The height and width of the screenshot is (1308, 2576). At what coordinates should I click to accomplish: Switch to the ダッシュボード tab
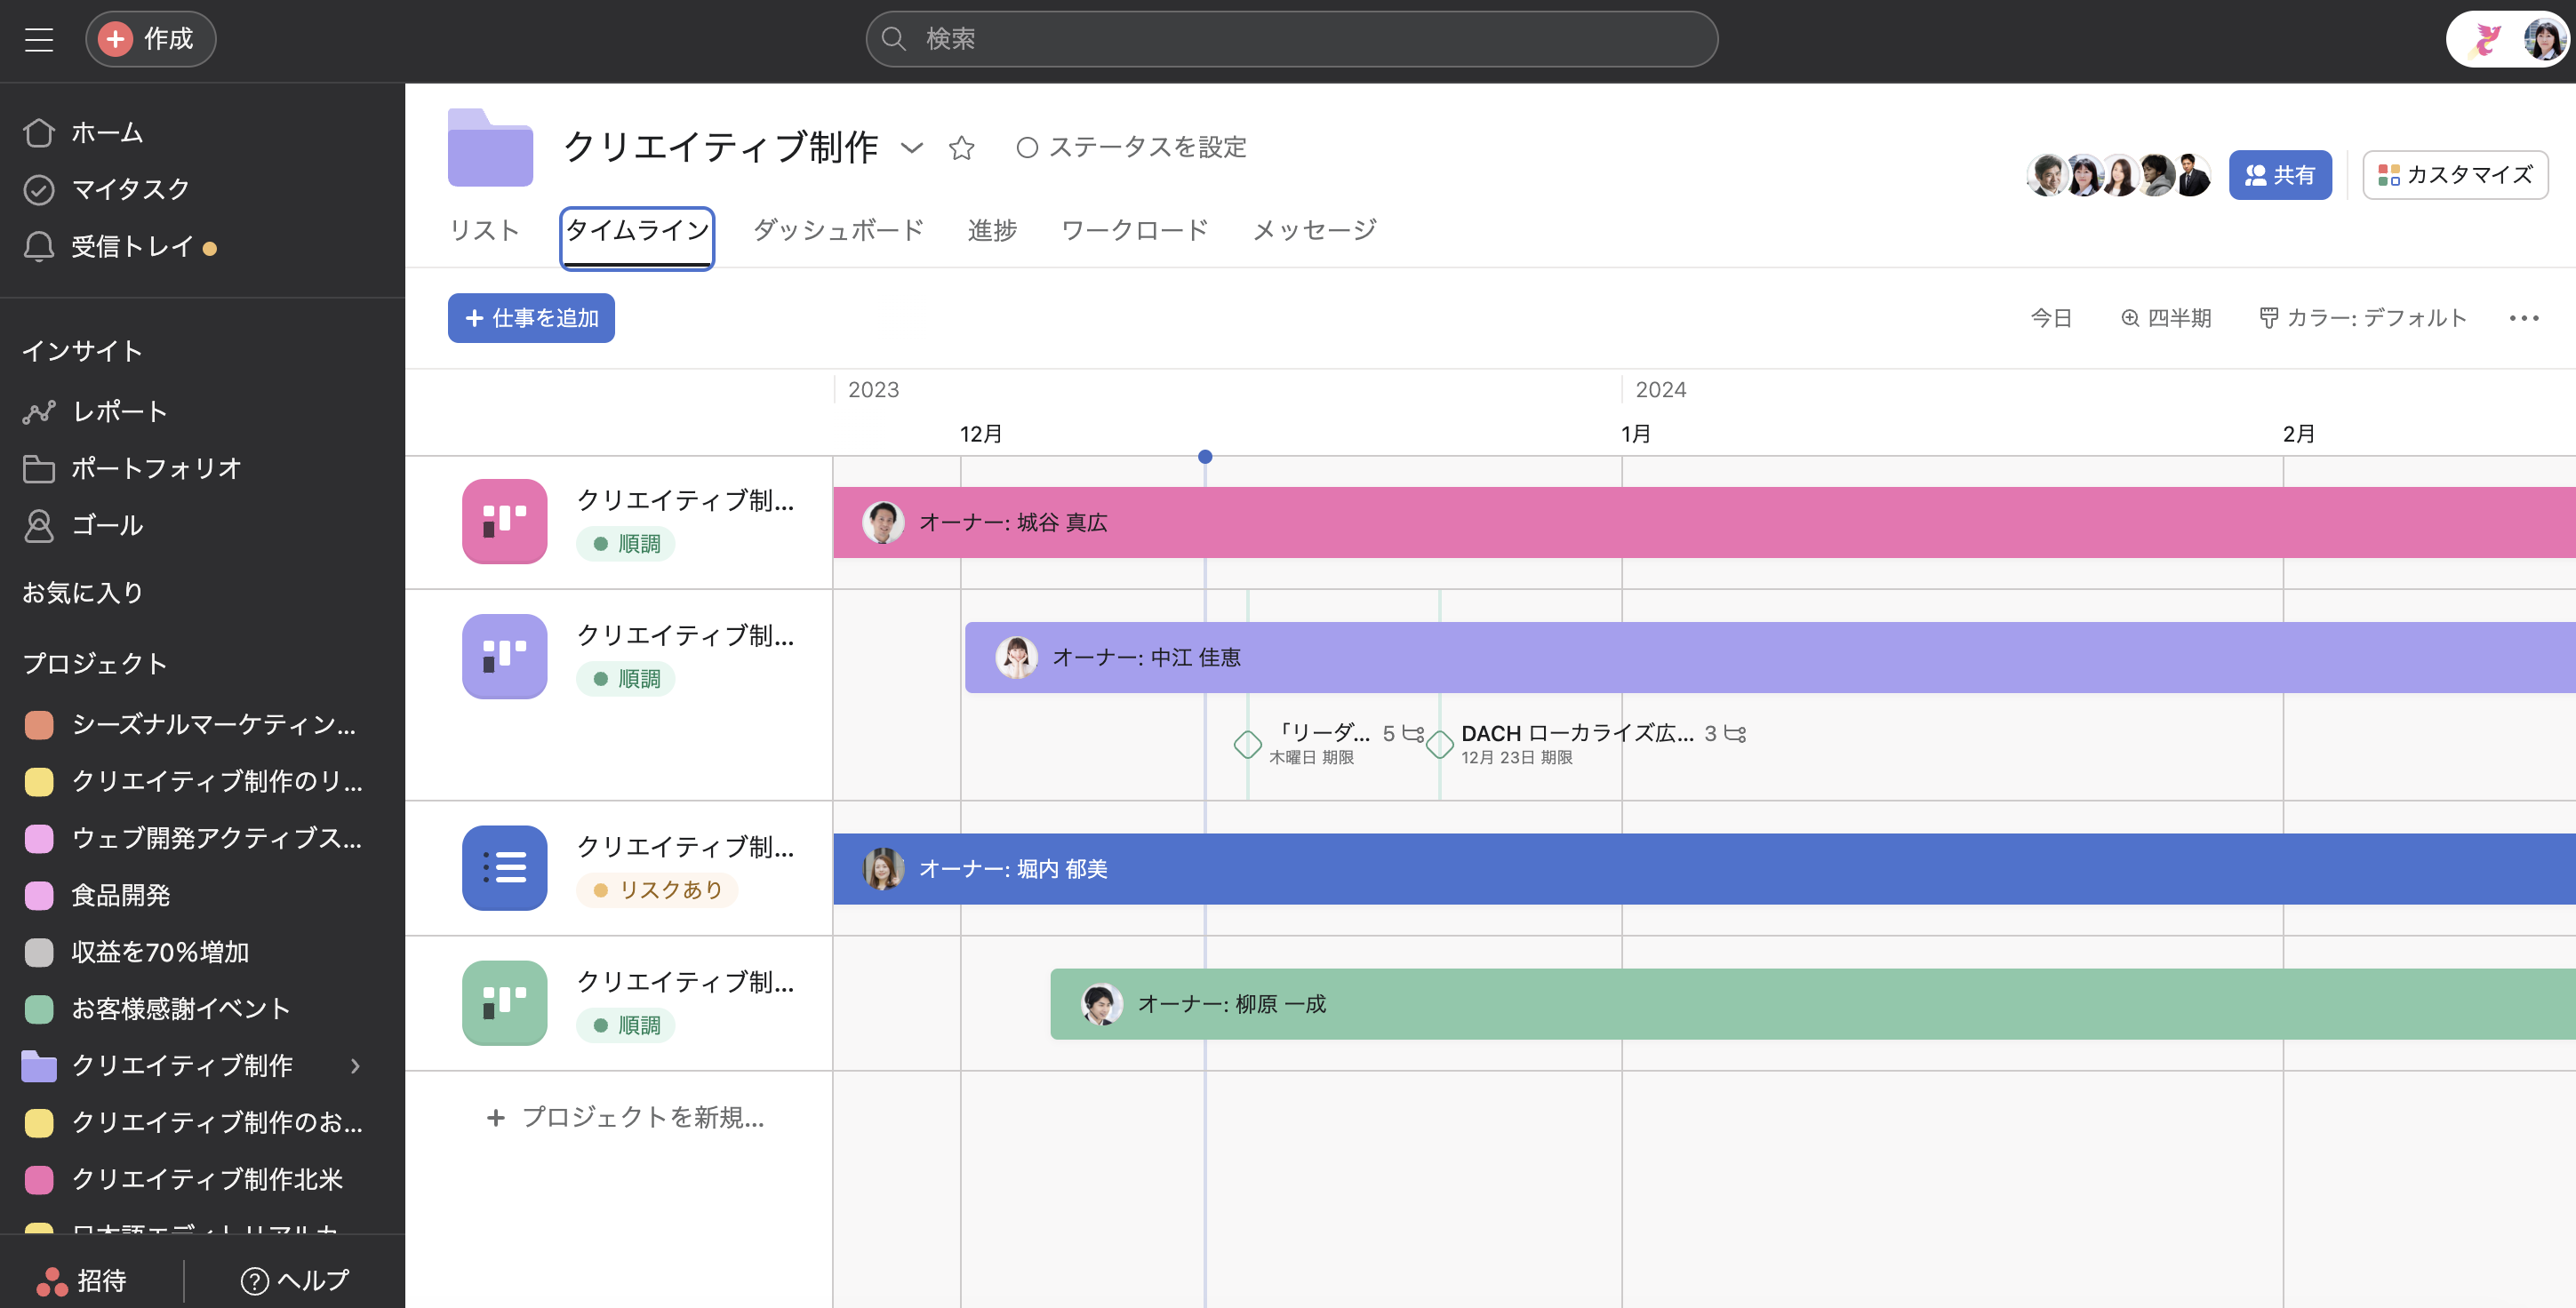point(838,230)
